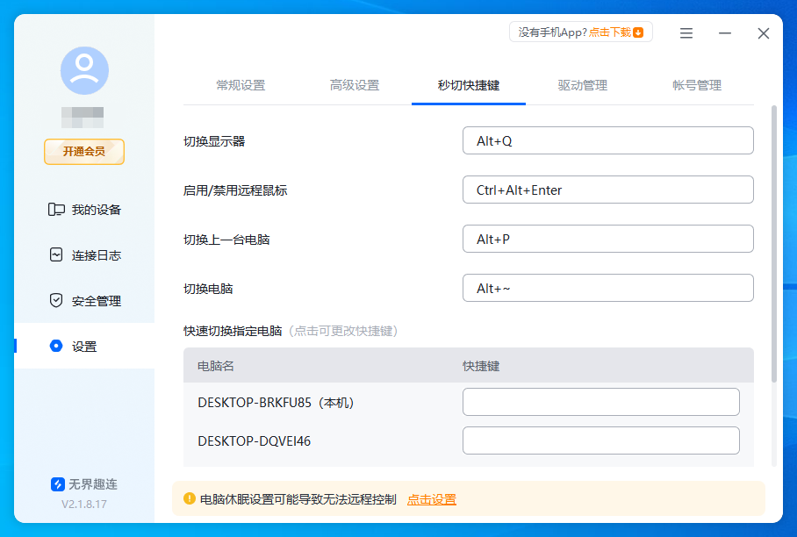This screenshot has height=537, width=797.
Task: Open 高级设置 advanced settings
Action: point(355,85)
